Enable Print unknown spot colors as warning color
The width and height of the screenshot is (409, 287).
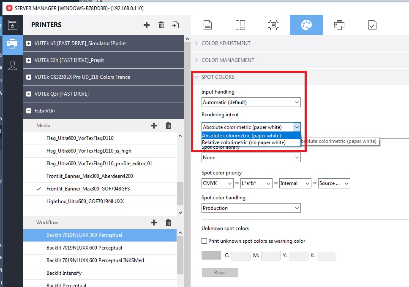[x=204, y=241]
